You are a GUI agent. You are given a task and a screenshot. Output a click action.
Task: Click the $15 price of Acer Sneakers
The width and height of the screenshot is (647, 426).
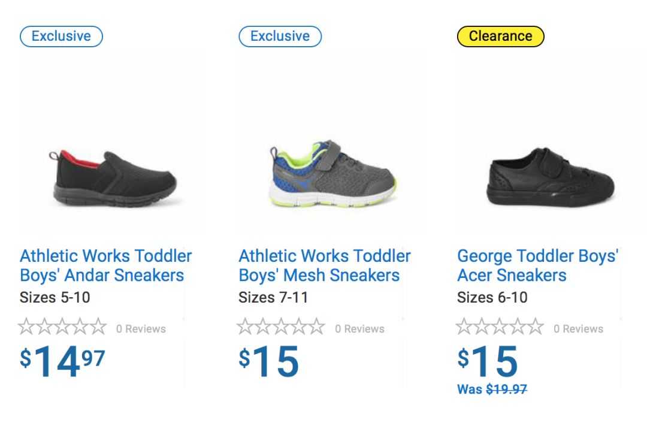[488, 361]
